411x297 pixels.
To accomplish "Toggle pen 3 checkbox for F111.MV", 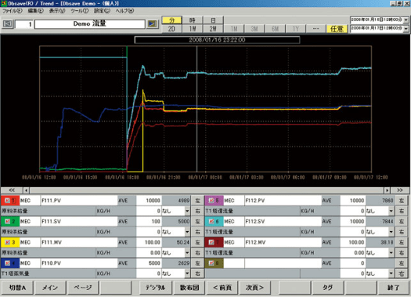I will (x=7, y=242).
